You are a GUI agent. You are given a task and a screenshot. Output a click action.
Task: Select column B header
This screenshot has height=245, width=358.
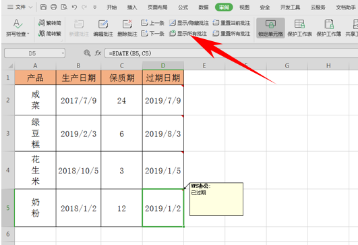[78, 66]
